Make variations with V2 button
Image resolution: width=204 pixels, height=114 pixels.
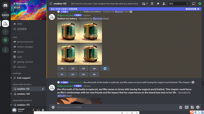click(73, 75)
